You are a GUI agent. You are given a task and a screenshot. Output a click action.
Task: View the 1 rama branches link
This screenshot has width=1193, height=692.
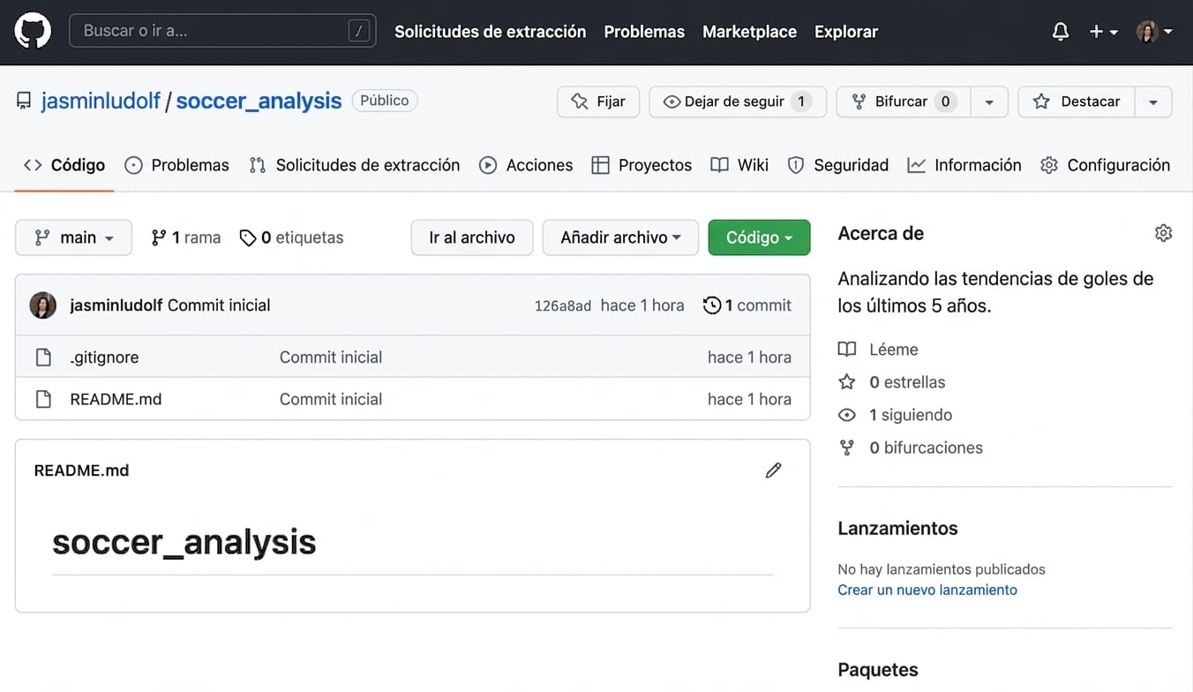(185, 237)
